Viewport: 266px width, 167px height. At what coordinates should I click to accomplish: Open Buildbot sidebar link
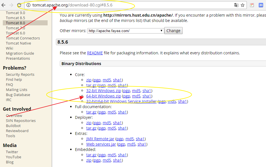[x=13, y=126]
